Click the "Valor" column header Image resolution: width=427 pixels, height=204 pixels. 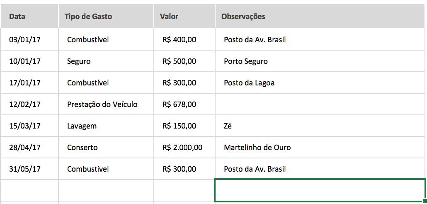click(x=169, y=17)
